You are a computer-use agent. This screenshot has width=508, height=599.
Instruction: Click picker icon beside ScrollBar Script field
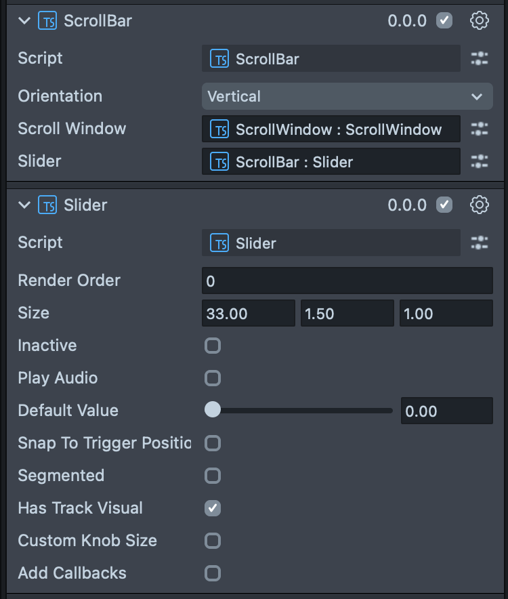coord(480,59)
